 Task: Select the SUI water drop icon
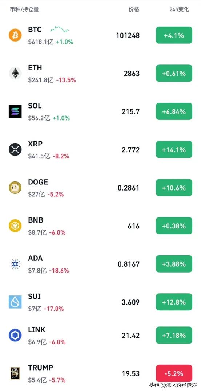click(15, 302)
